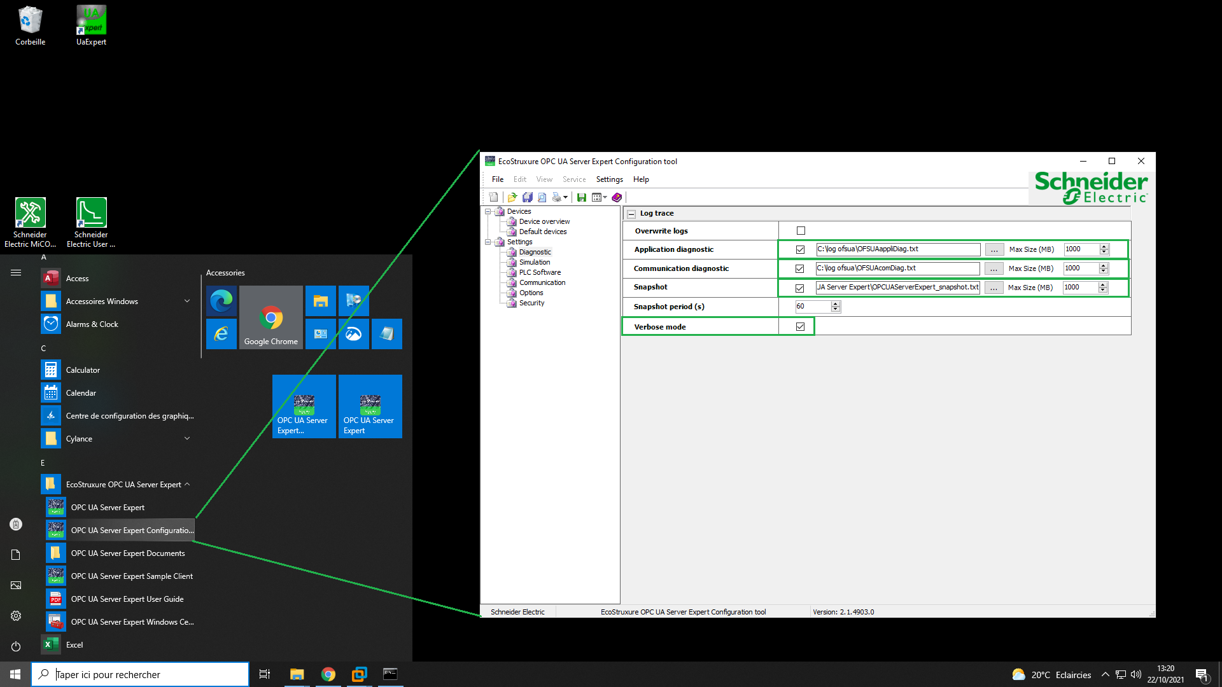
Task: Click the Snapshot file path field
Action: 897,288
